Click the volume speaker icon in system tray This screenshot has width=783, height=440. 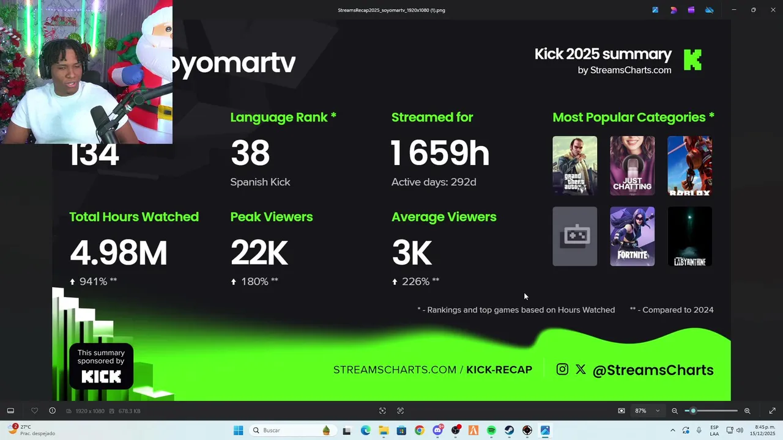pyautogui.click(x=740, y=430)
